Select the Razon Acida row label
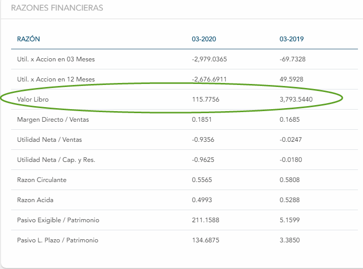This screenshot has height=269, width=363. (35, 200)
